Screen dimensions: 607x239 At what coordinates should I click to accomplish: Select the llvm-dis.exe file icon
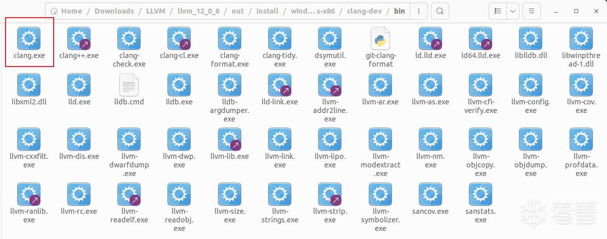click(x=78, y=139)
